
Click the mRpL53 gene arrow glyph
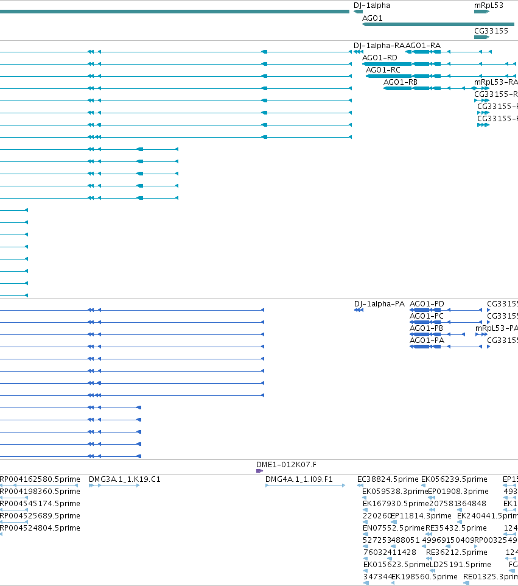(x=481, y=12)
